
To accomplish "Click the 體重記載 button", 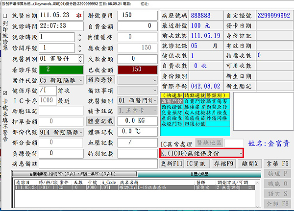I will click(x=100, y=121).
